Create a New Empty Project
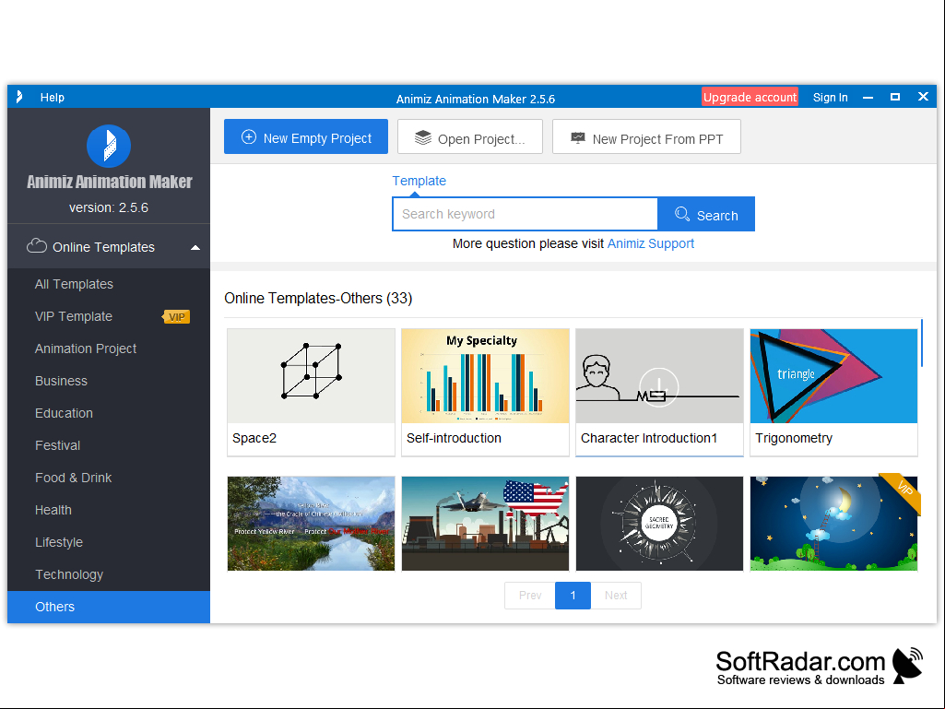945x709 pixels. pos(305,136)
